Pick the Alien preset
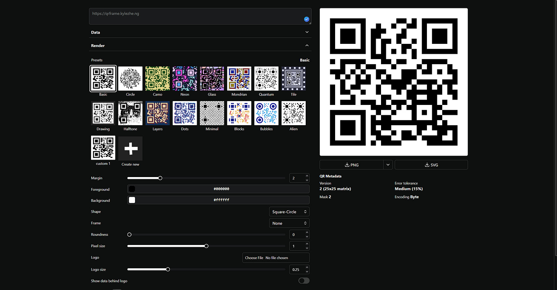Image resolution: width=557 pixels, height=290 pixels. tap(293, 113)
